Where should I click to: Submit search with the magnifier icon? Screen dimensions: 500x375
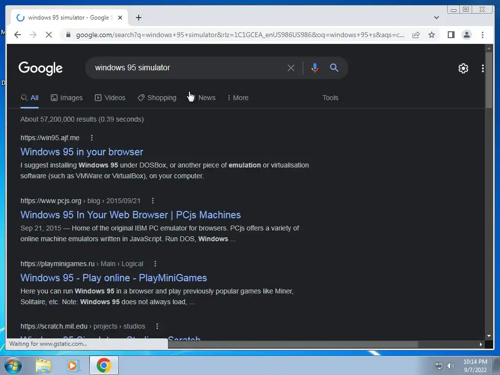[x=334, y=67]
